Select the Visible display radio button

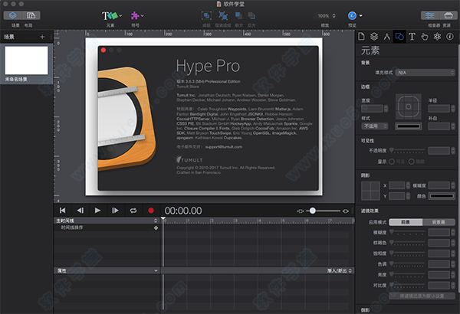(392, 162)
